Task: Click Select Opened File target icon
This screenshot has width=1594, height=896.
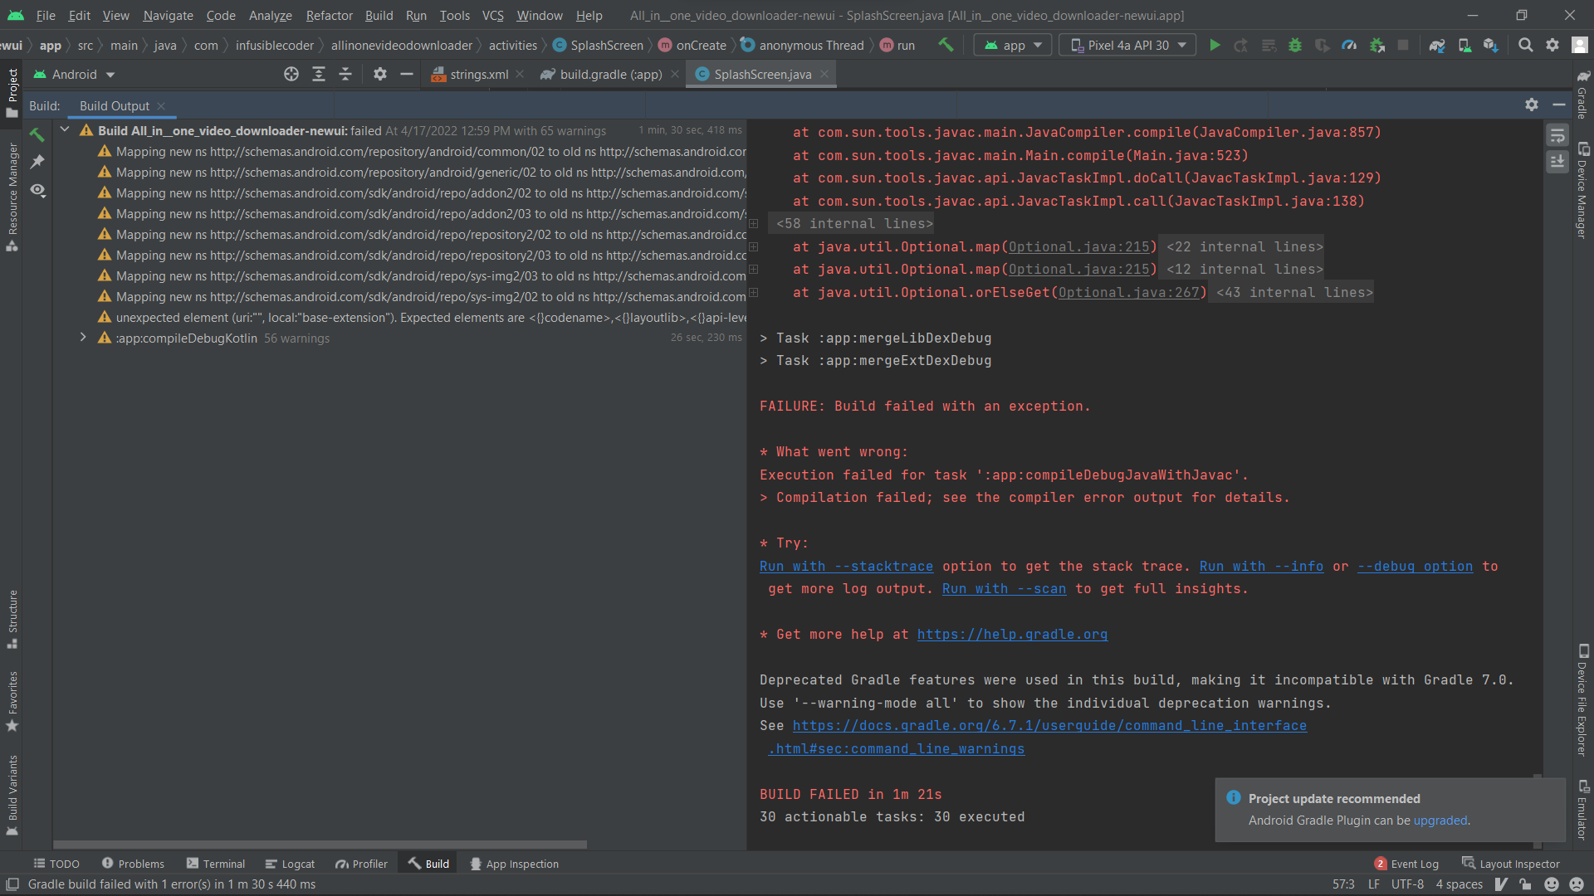Action: pyautogui.click(x=291, y=74)
